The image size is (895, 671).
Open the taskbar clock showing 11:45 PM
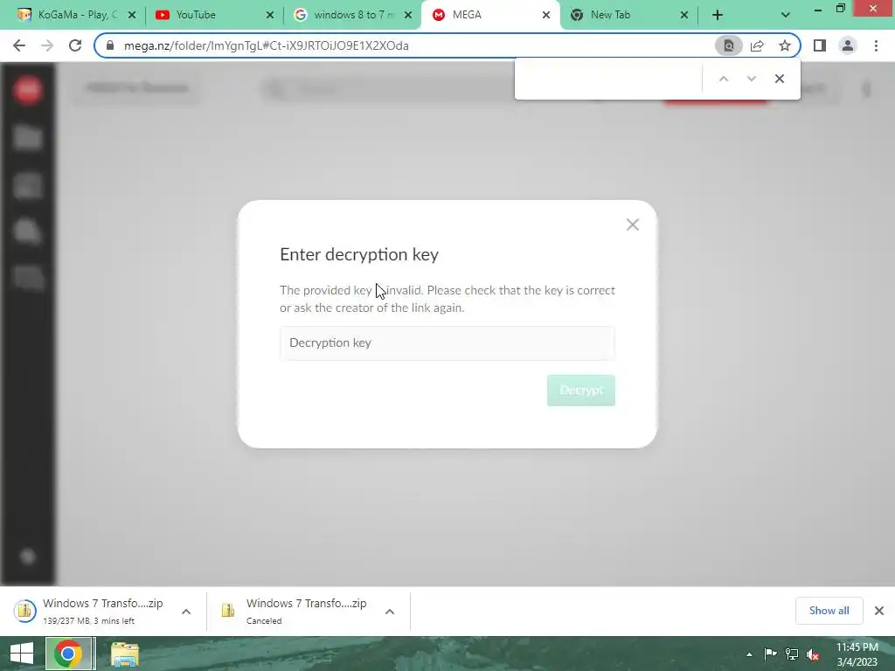857,654
